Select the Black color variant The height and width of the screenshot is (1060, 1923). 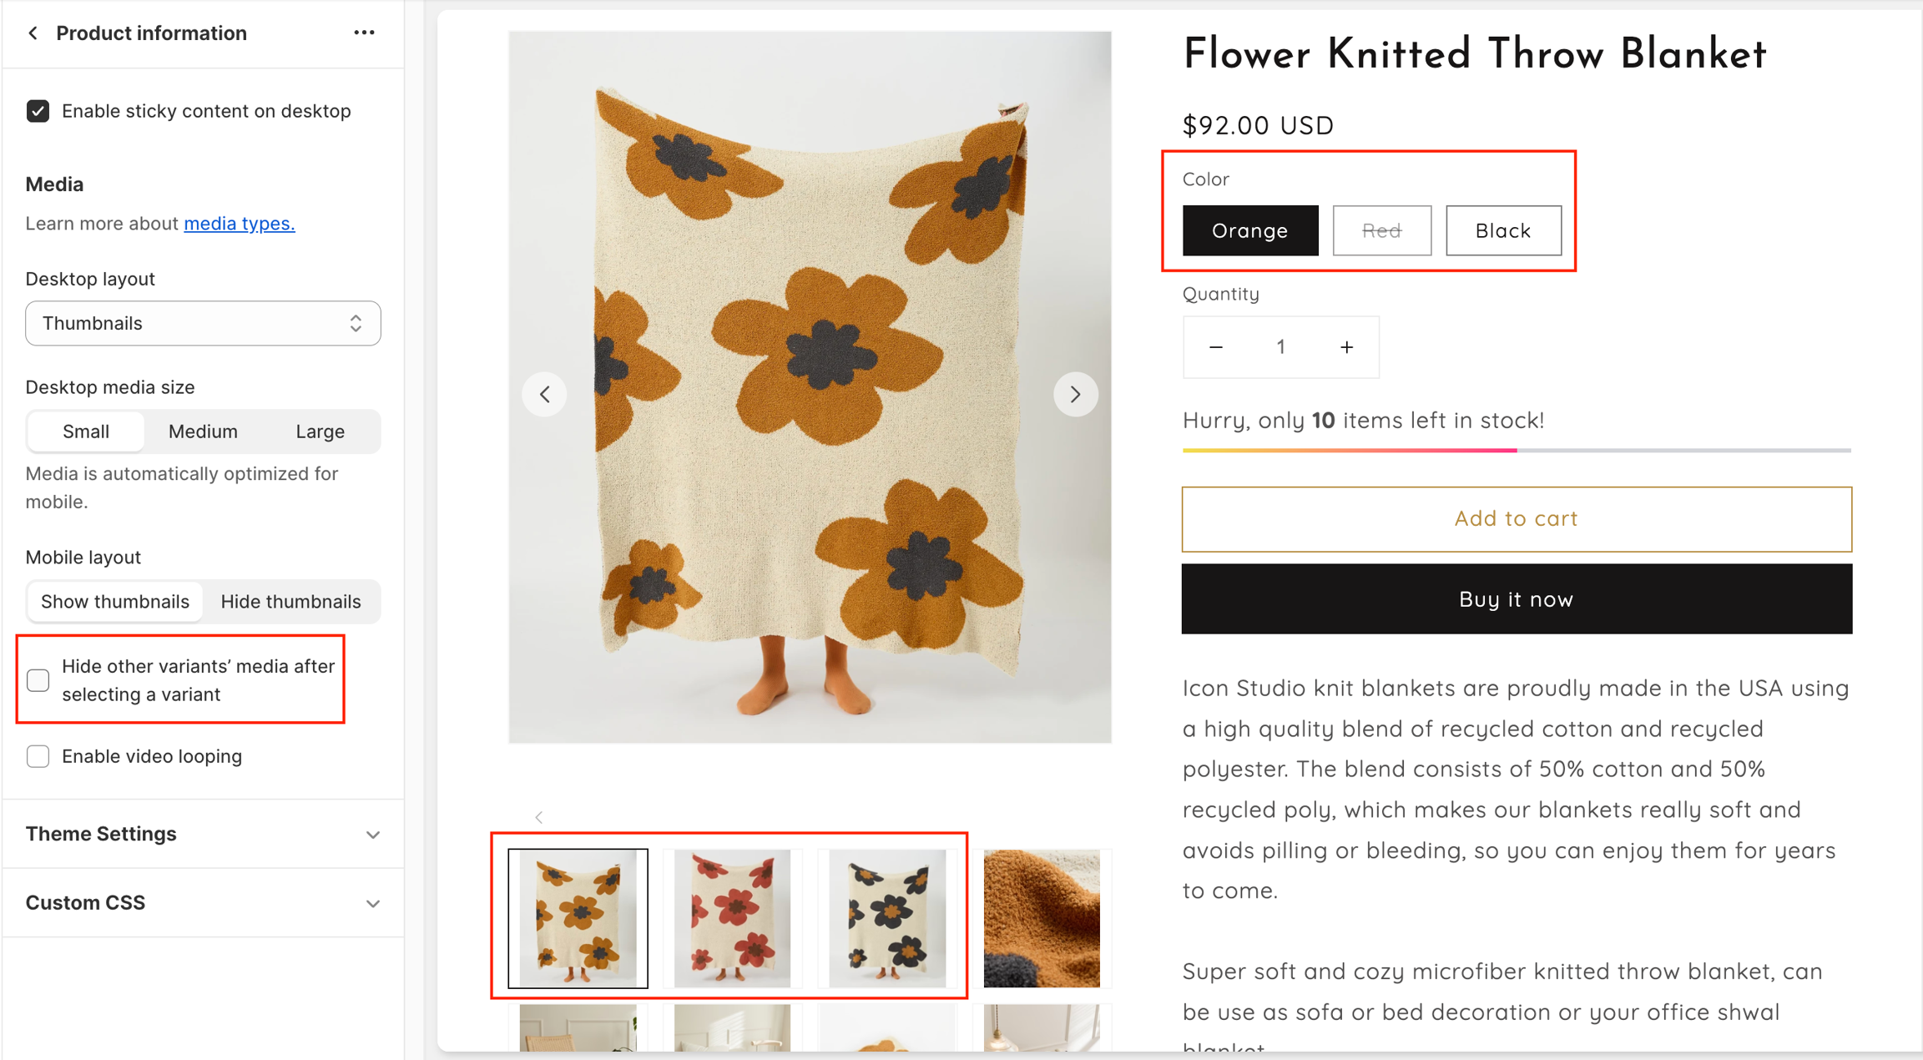coord(1502,230)
